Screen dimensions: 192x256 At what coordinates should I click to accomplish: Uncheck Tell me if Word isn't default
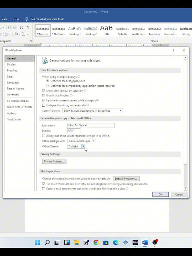(43, 184)
